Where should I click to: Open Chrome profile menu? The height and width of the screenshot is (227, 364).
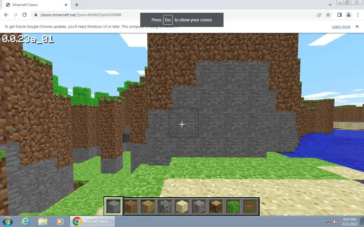[x=348, y=15]
